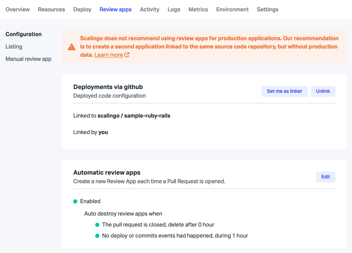Image resolution: width=352 pixels, height=253 pixels.
Task: Unlink the GitHub repository
Action: pyautogui.click(x=323, y=91)
